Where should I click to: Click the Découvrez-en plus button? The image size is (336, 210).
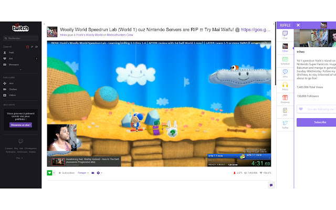pos(20,125)
